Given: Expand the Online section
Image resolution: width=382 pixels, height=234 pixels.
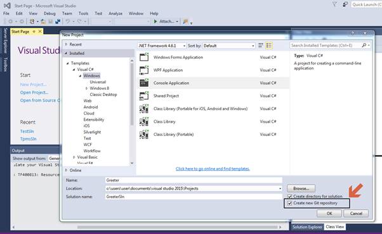Looking at the screenshot, I should [x=66, y=170].
